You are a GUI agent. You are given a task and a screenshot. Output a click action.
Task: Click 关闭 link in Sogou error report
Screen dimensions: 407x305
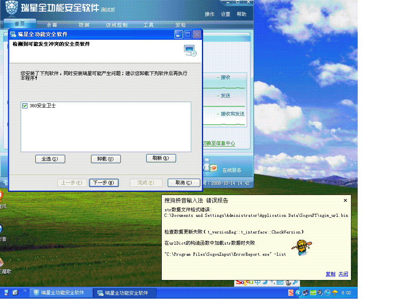[x=343, y=274]
